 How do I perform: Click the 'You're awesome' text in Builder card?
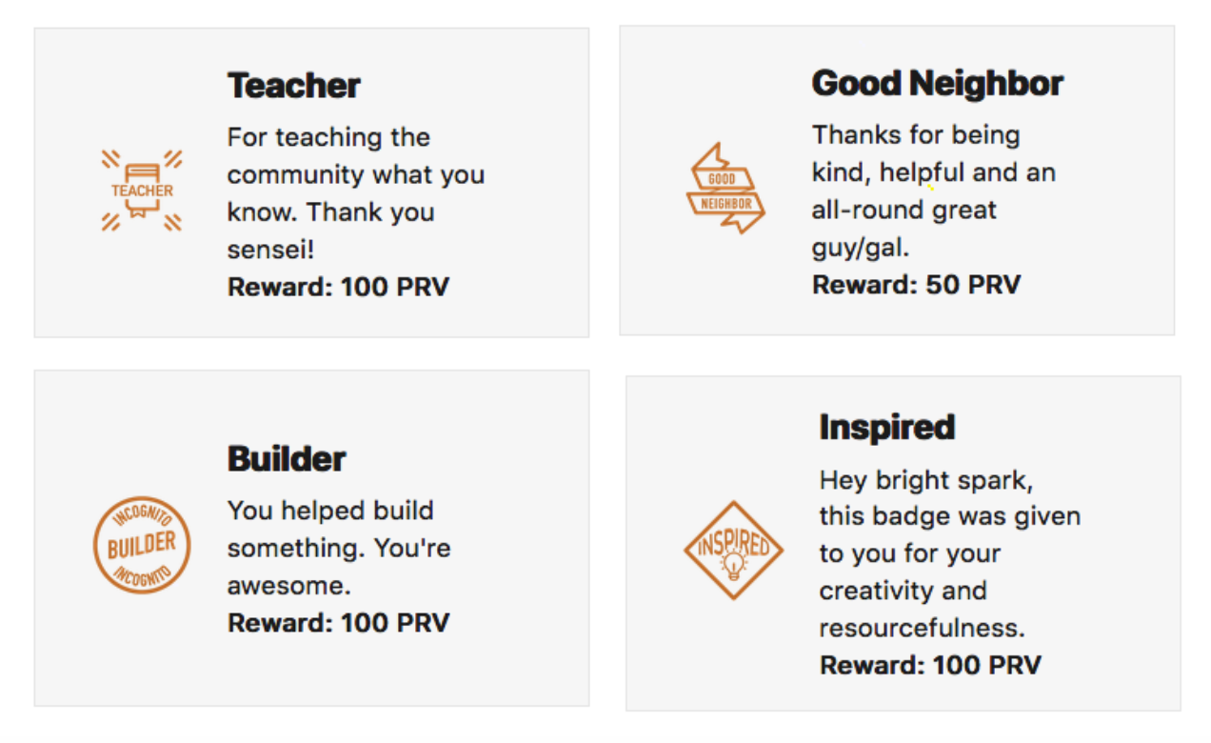pos(339,566)
